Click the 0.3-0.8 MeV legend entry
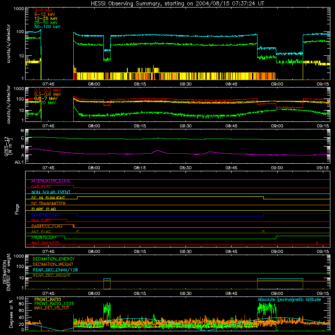 (48, 94)
